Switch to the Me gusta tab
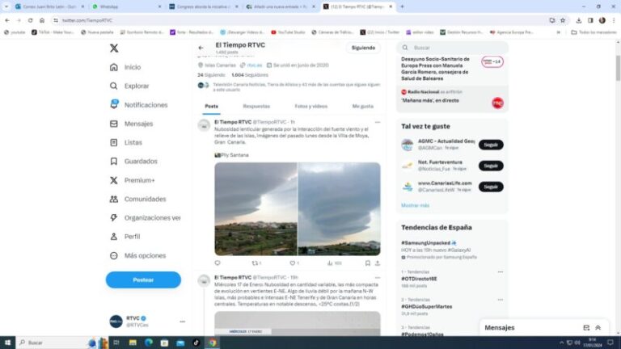 [x=363, y=107]
